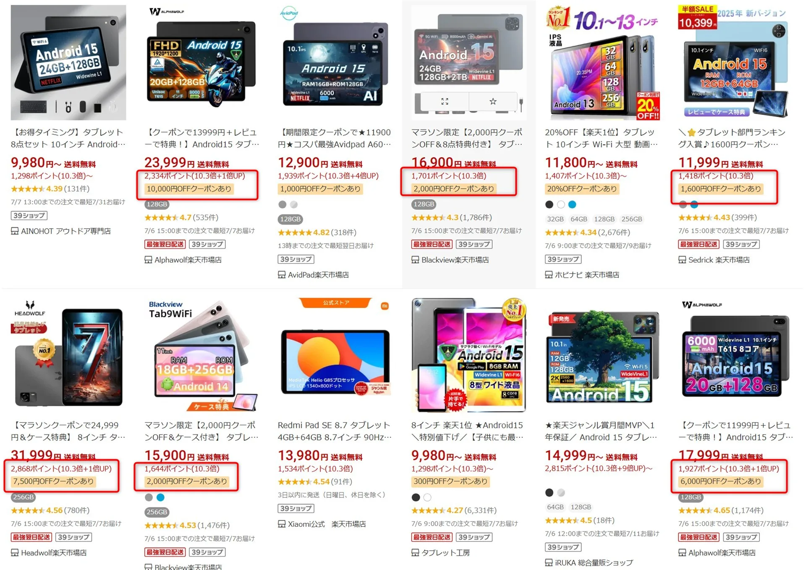The image size is (806, 570).
Task: Click shop icon beside AvidPad楽天市場店
Action: tap(282, 275)
